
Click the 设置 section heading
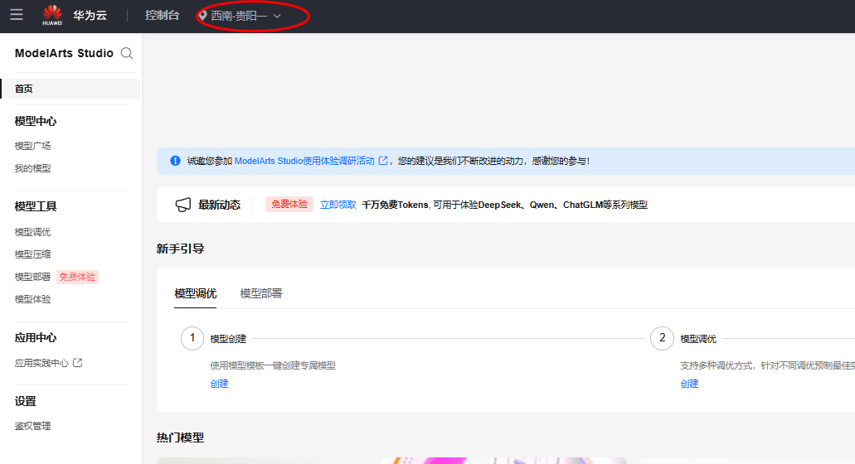pyautogui.click(x=25, y=401)
